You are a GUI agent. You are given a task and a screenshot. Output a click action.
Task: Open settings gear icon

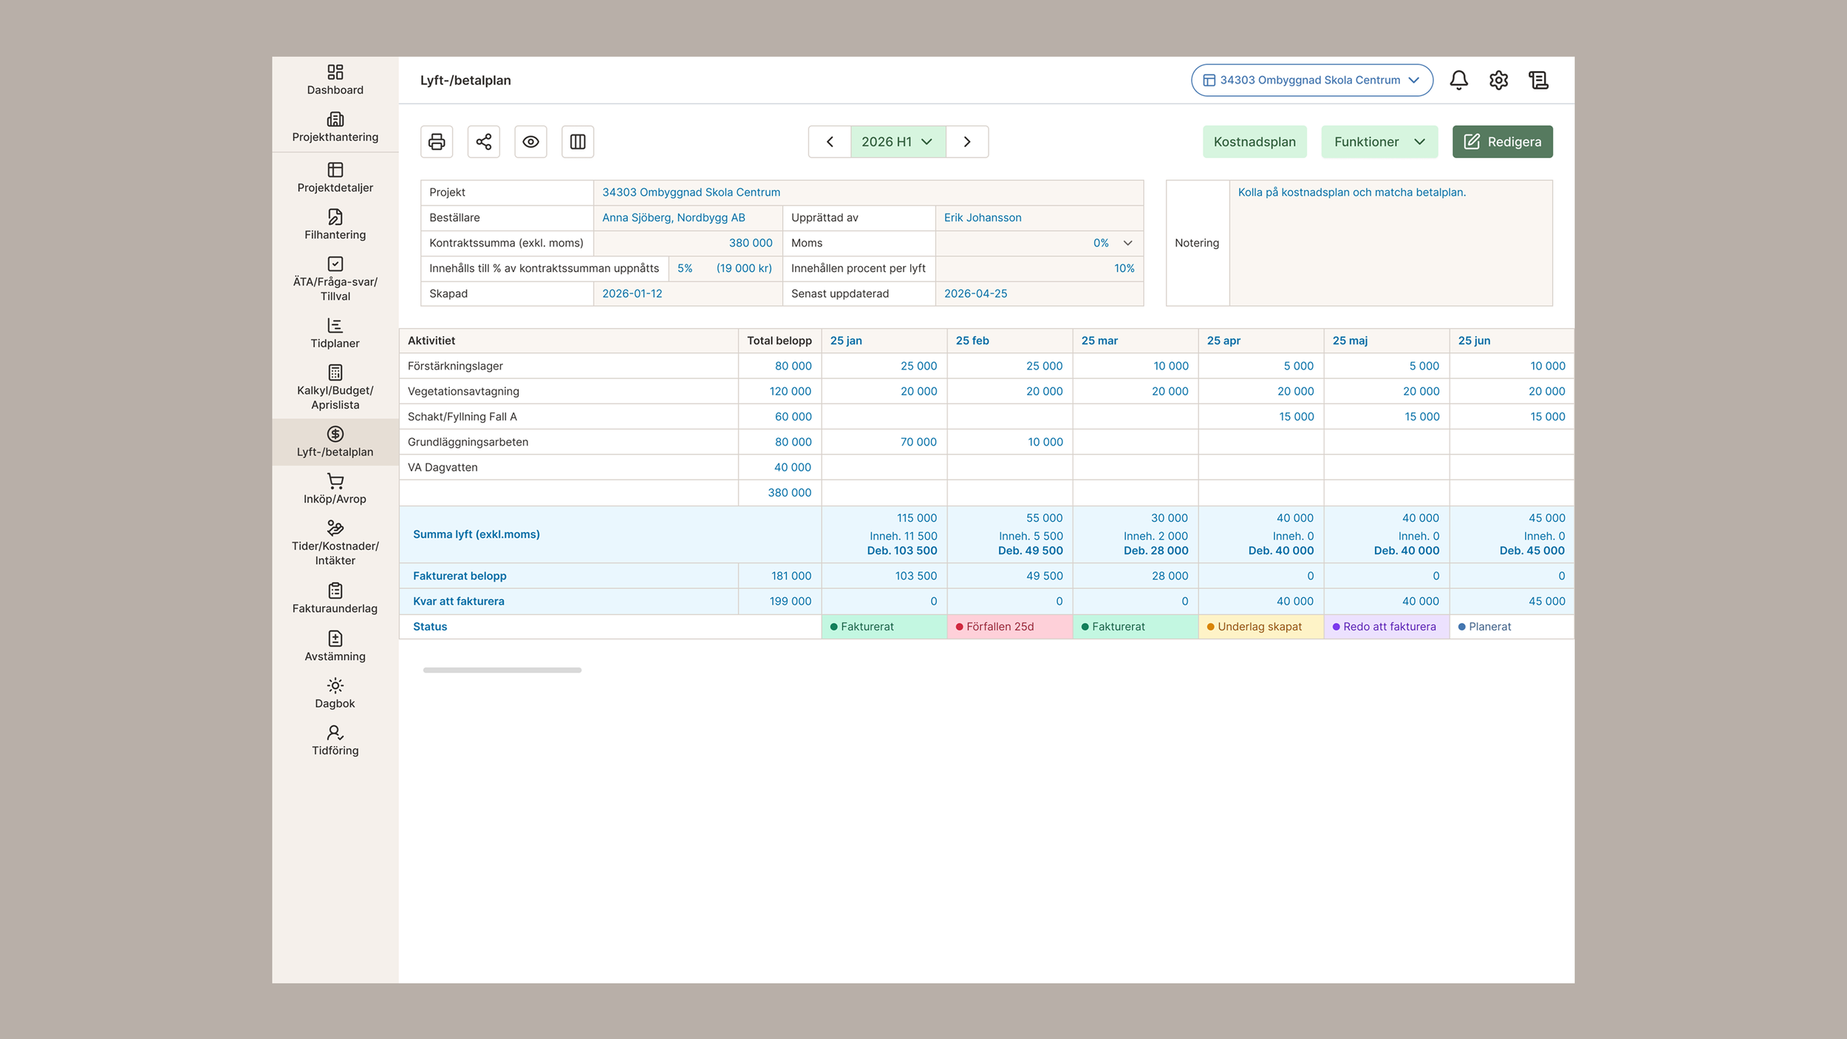point(1498,80)
